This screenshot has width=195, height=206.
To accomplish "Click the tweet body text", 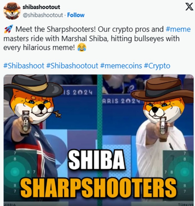I will (x=97, y=38).
